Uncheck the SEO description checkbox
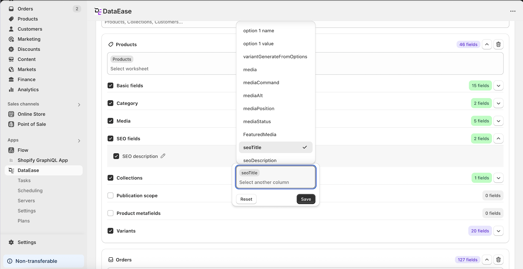Image resolution: width=523 pixels, height=269 pixels. point(116,156)
